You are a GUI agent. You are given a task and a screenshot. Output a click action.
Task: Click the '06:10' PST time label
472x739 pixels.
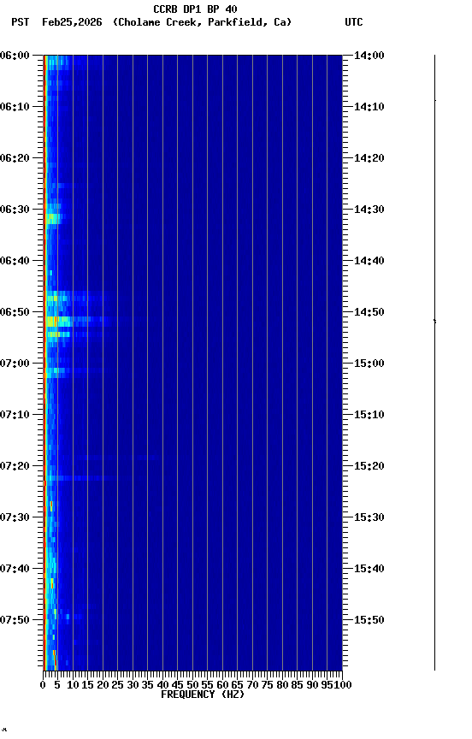pyautogui.click(x=15, y=107)
